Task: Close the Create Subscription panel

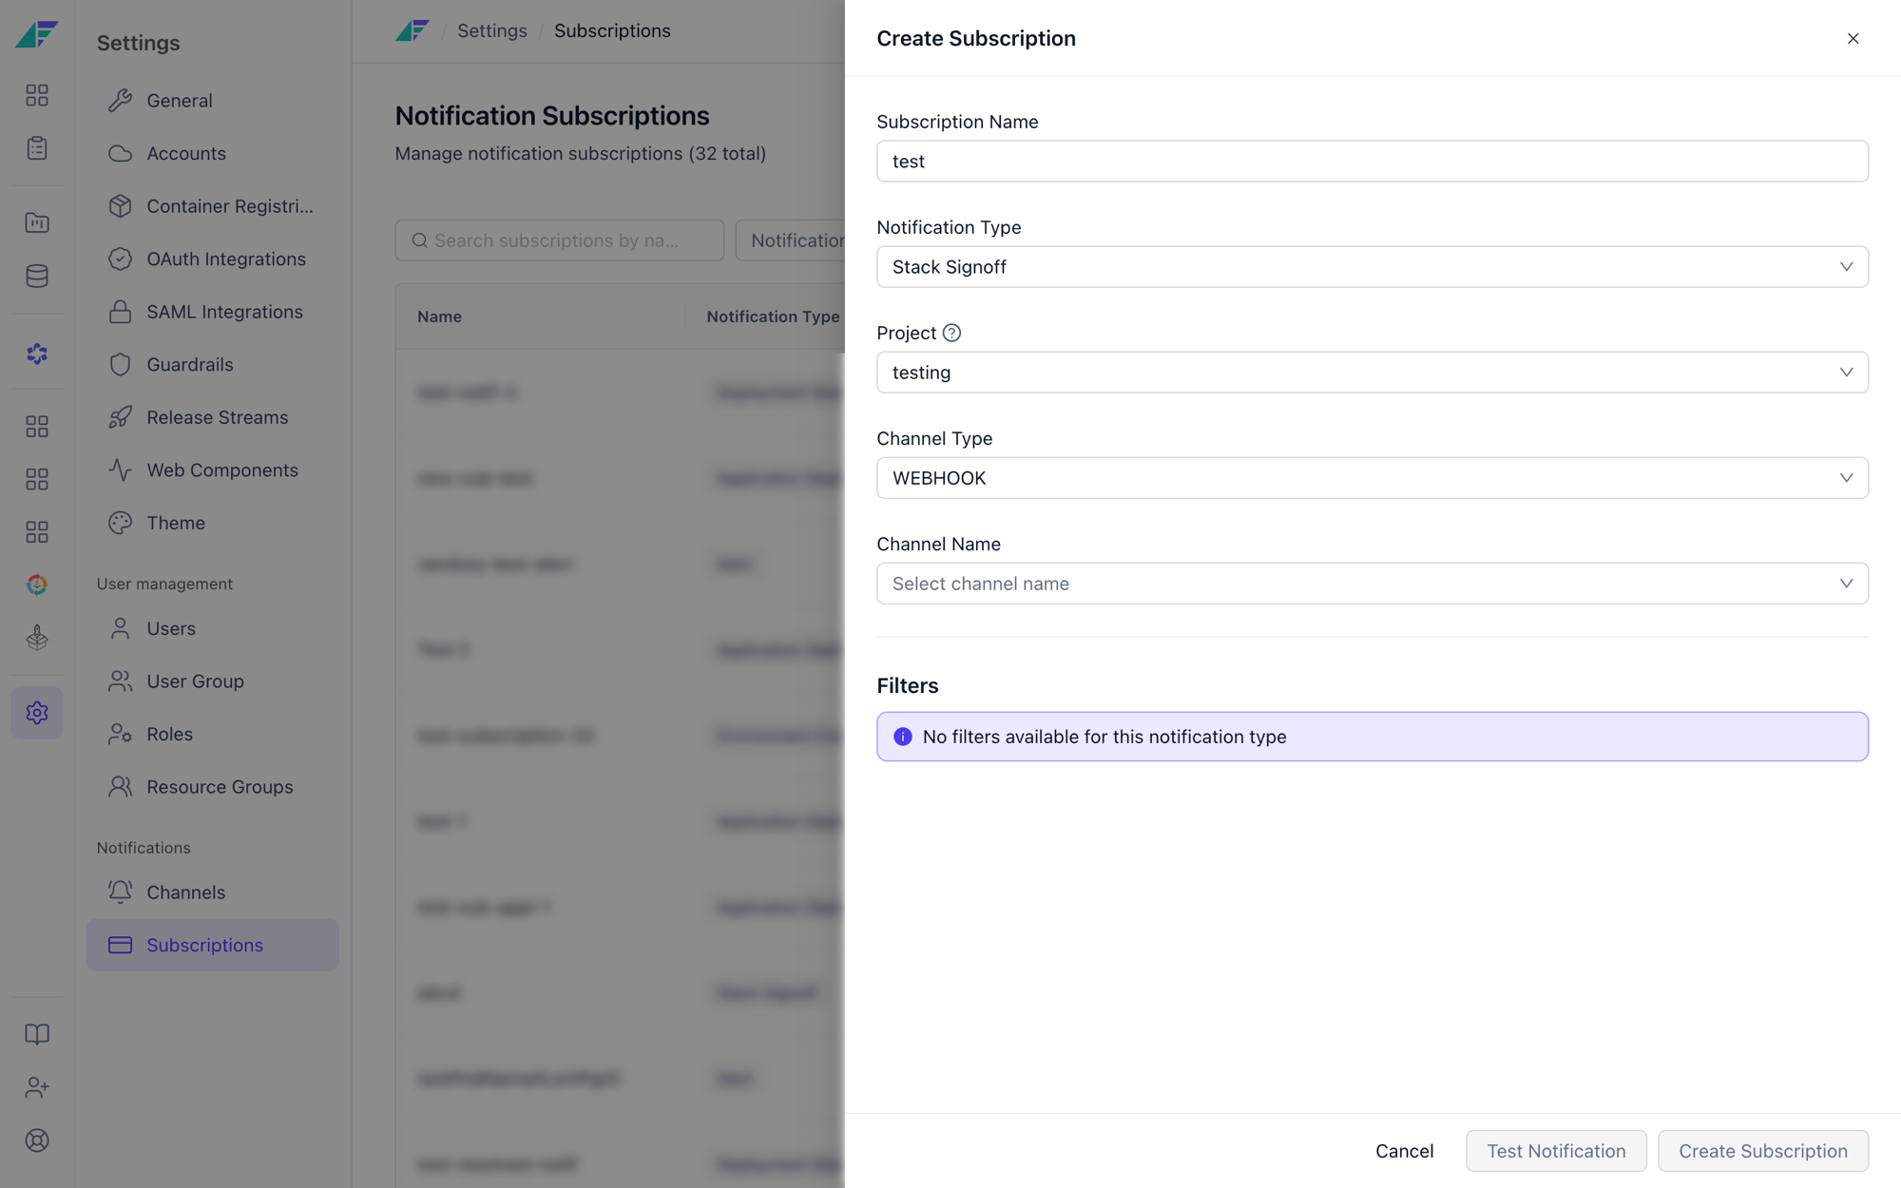Action: (1853, 38)
